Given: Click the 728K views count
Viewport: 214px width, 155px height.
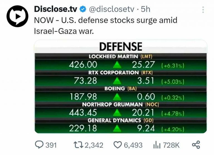Looking at the screenshot, I should point(171,145).
